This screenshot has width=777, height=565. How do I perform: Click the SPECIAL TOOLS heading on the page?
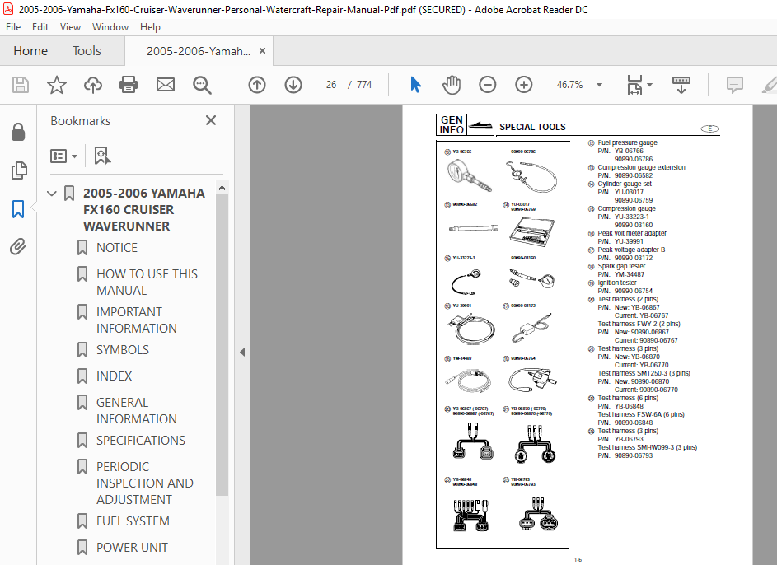tap(532, 128)
